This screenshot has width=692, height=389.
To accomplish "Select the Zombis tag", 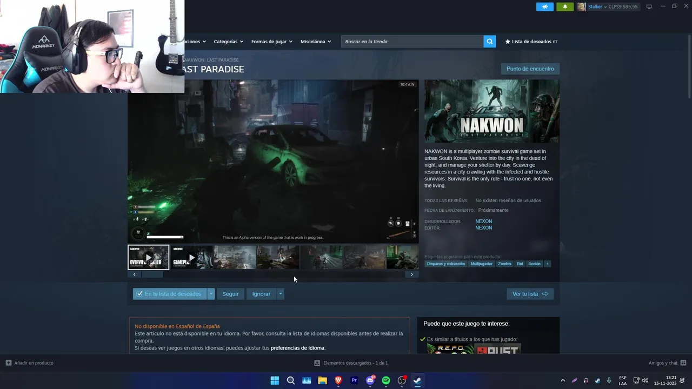I will pyautogui.click(x=504, y=264).
